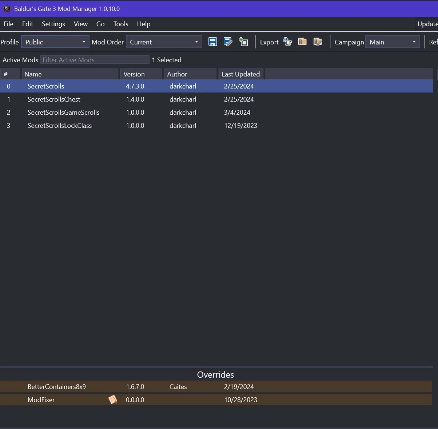The height and width of the screenshot is (429, 438).
Task: Select the SecretScrollsChest mod row
Action: 216,99
